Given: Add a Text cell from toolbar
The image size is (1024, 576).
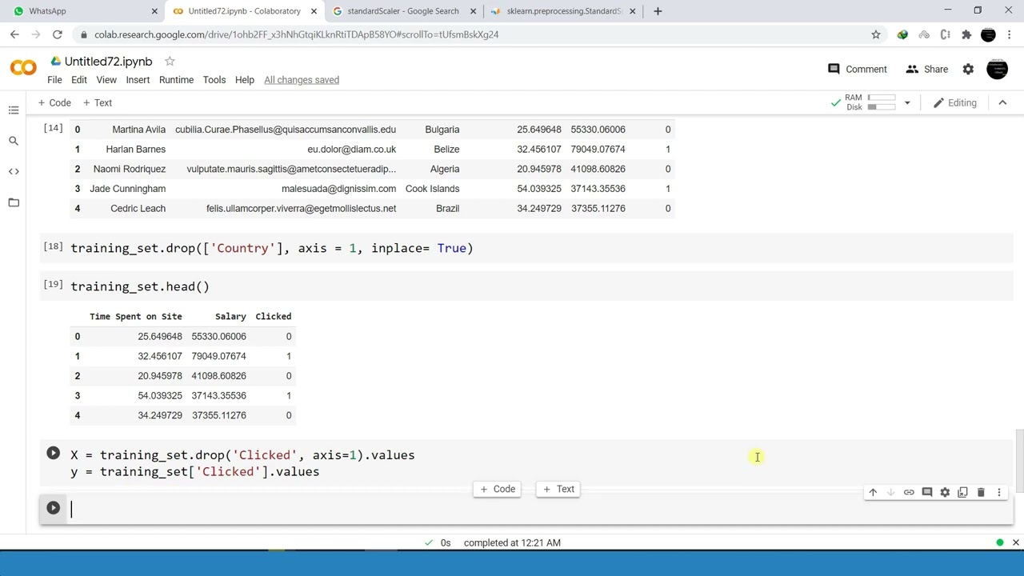Looking at the screenshot, I should click(97, 102).
